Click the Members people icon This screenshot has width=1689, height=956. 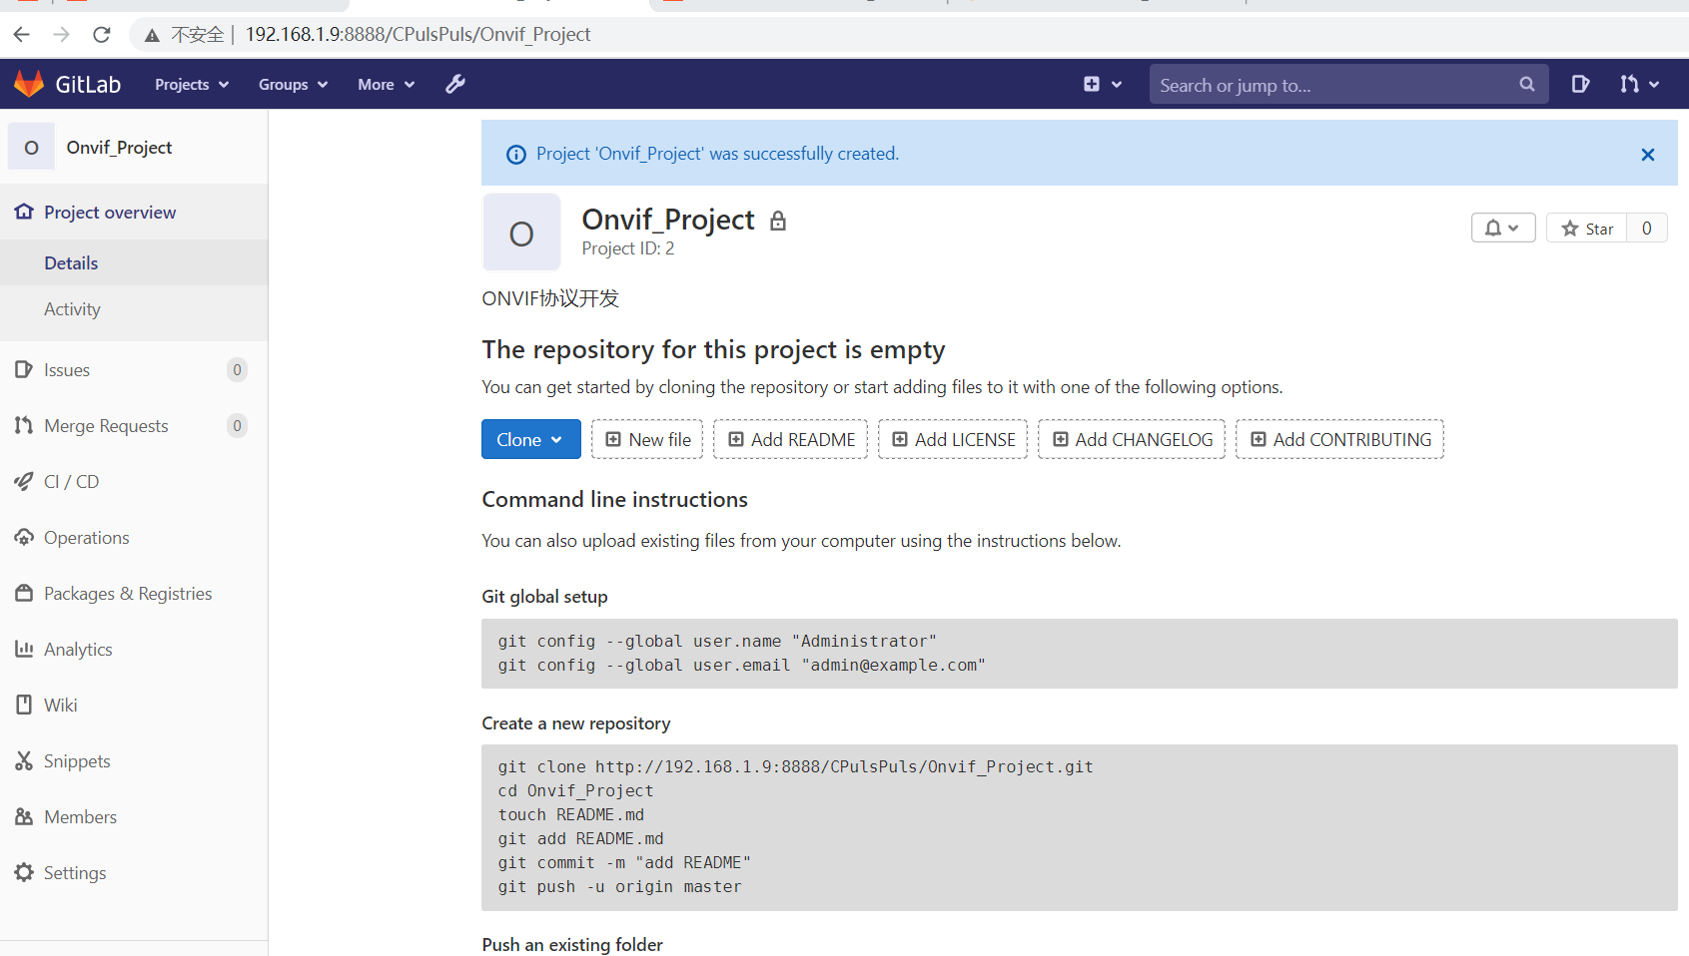(x=24, y=816)
